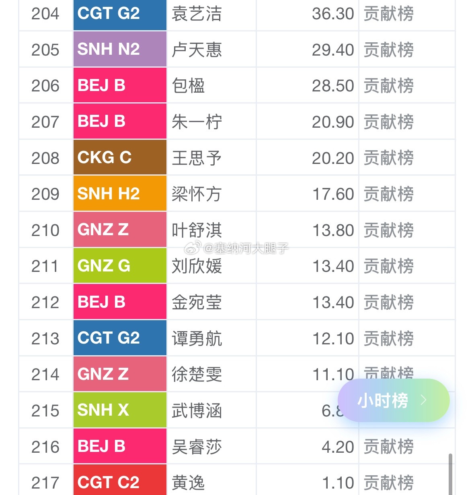Screen dimensions: 474x495
Task: Click the SNH N2 purple team tag
Action: coord(120,49)
